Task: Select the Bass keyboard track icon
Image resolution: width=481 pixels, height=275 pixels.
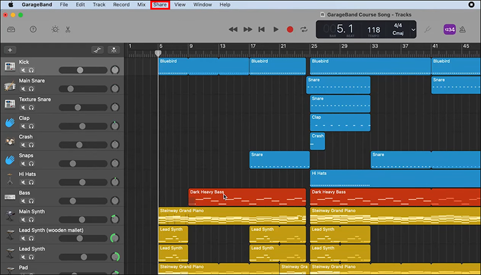Action: 10,197
